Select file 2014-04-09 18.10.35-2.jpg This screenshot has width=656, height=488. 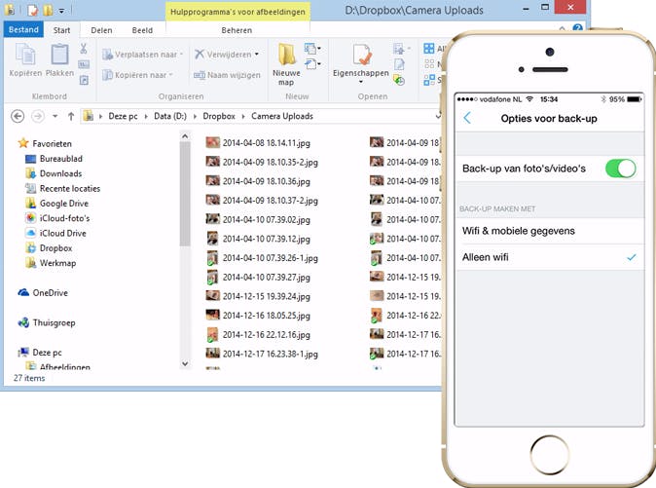(x=262, y=163)
